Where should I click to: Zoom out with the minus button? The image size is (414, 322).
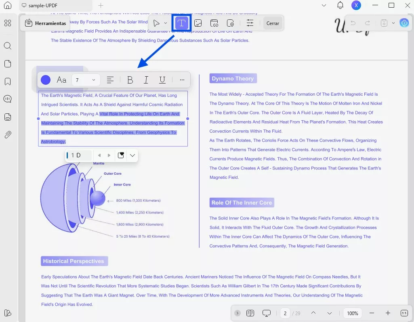coord(372,313)
